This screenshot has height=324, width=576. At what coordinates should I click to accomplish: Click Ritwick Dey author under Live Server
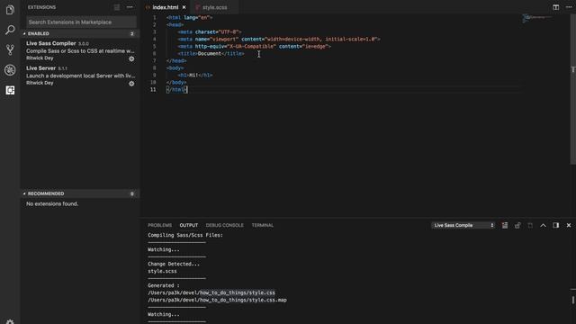point(40,83)
